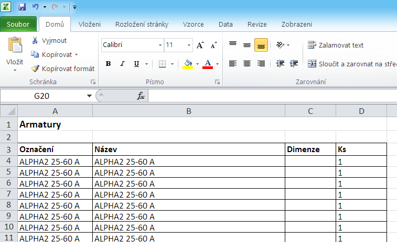Increase cell indent
This screenshot has width=397, height=242.
[x=294, y=64]
